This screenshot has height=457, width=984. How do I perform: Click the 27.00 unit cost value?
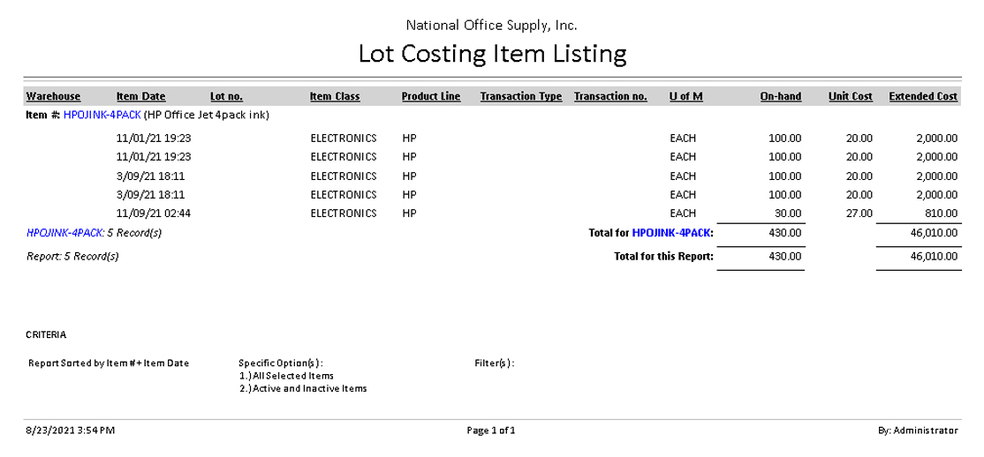tap(859, 213)
